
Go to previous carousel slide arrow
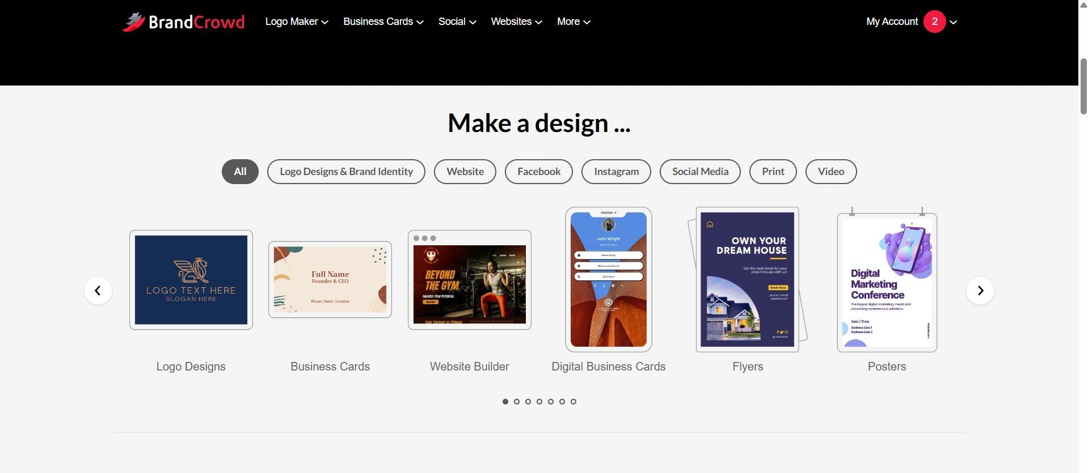(x=98, y=291)
